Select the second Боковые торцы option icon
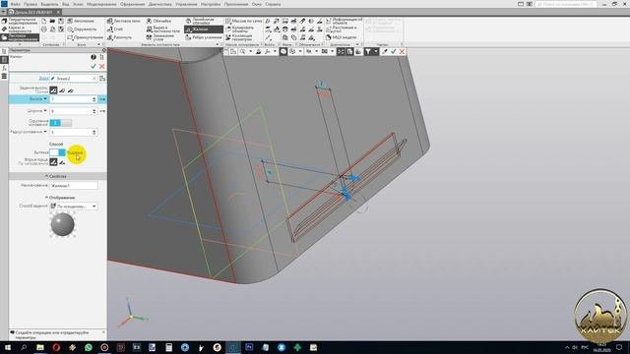This screenshot has height=354, width=630. (x=62, y=161)
